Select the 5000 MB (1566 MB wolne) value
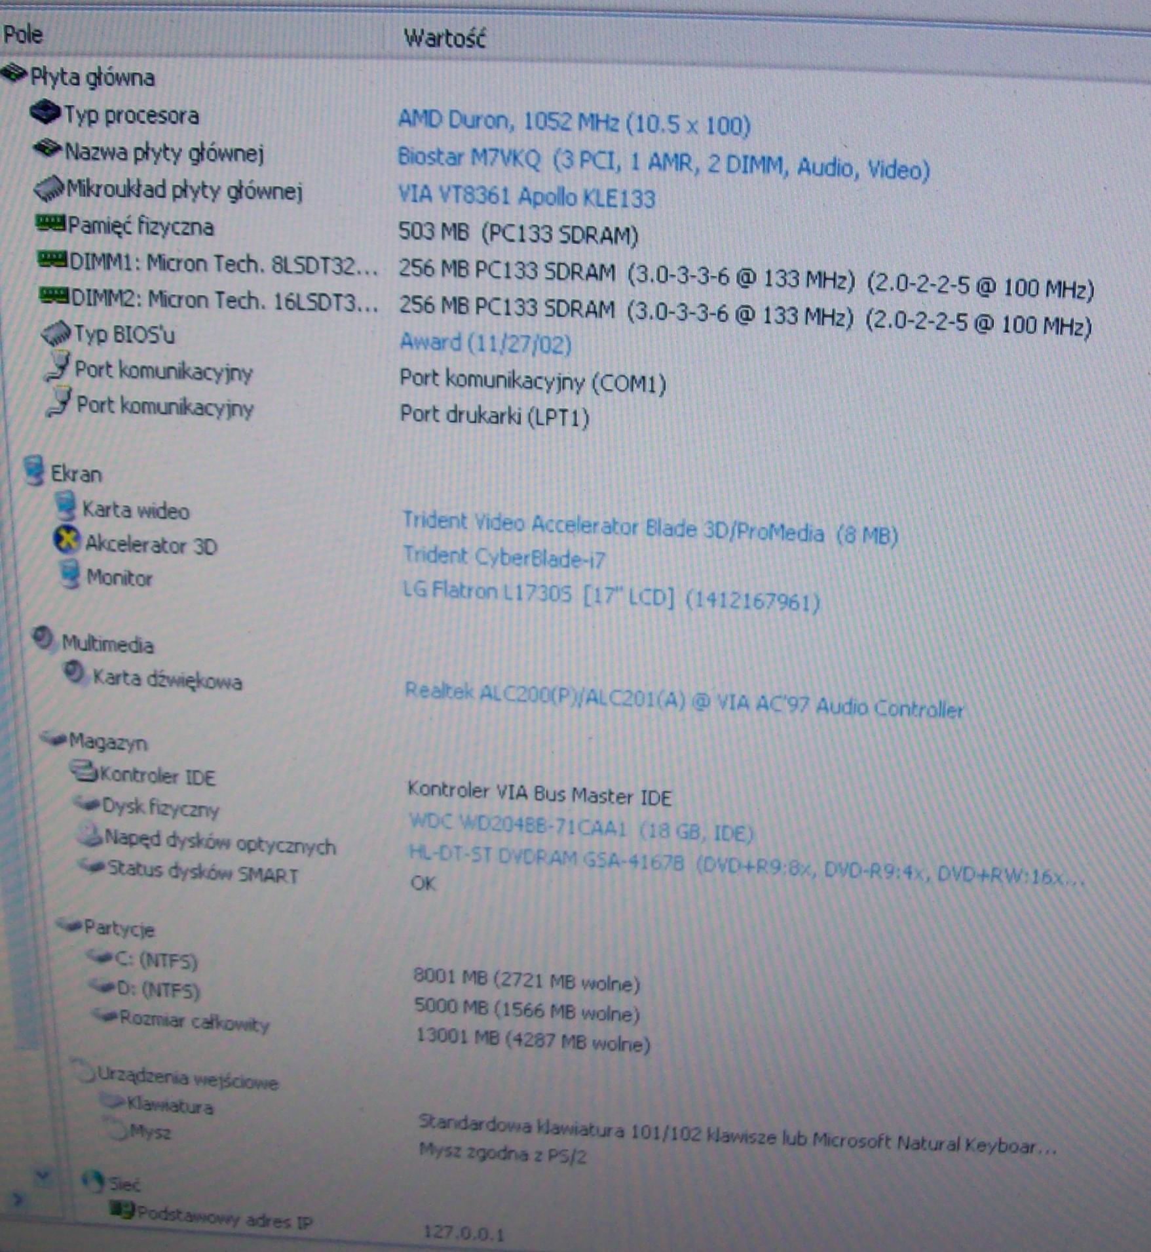 (527, 1010)
